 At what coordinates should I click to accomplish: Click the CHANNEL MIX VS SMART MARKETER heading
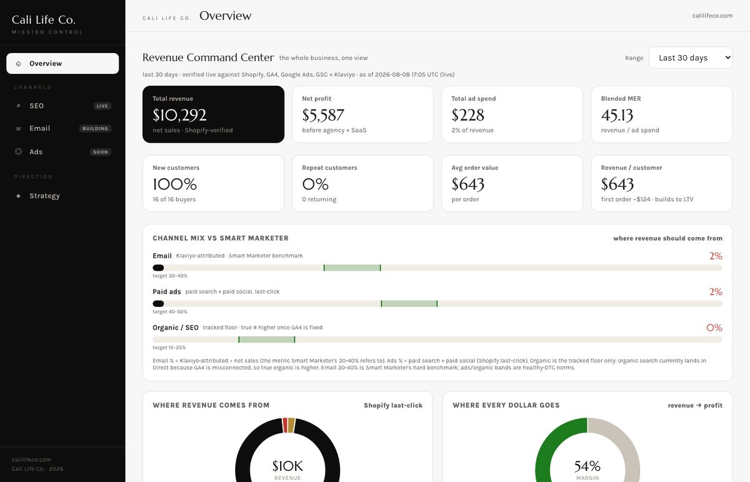pos(221,238)
